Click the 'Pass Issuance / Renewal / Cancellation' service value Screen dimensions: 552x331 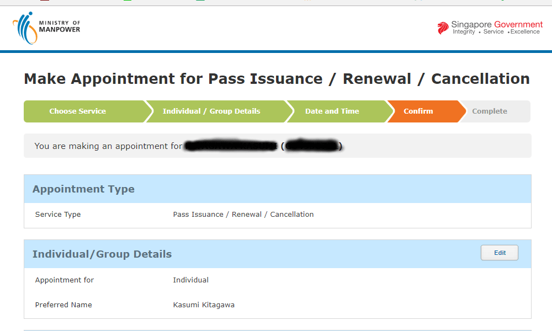pyautogui.click(x=243, y=215)
